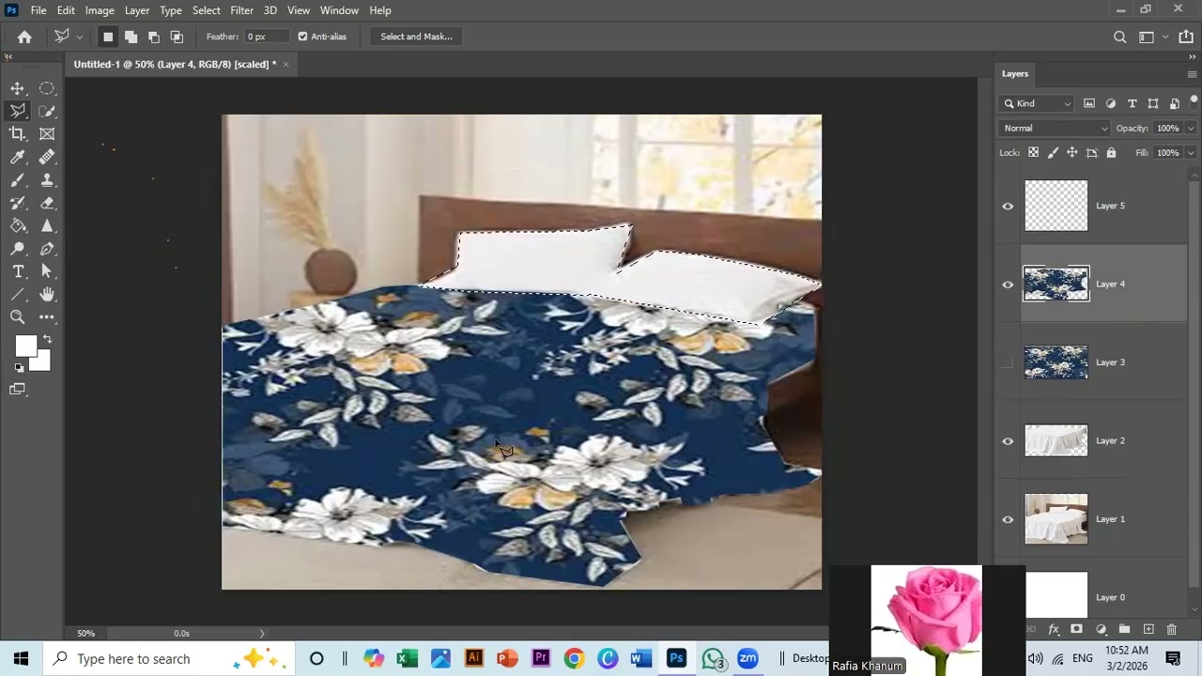1202x676 pixels.
Task: Open the Layer menu
Action: [137, 10]
